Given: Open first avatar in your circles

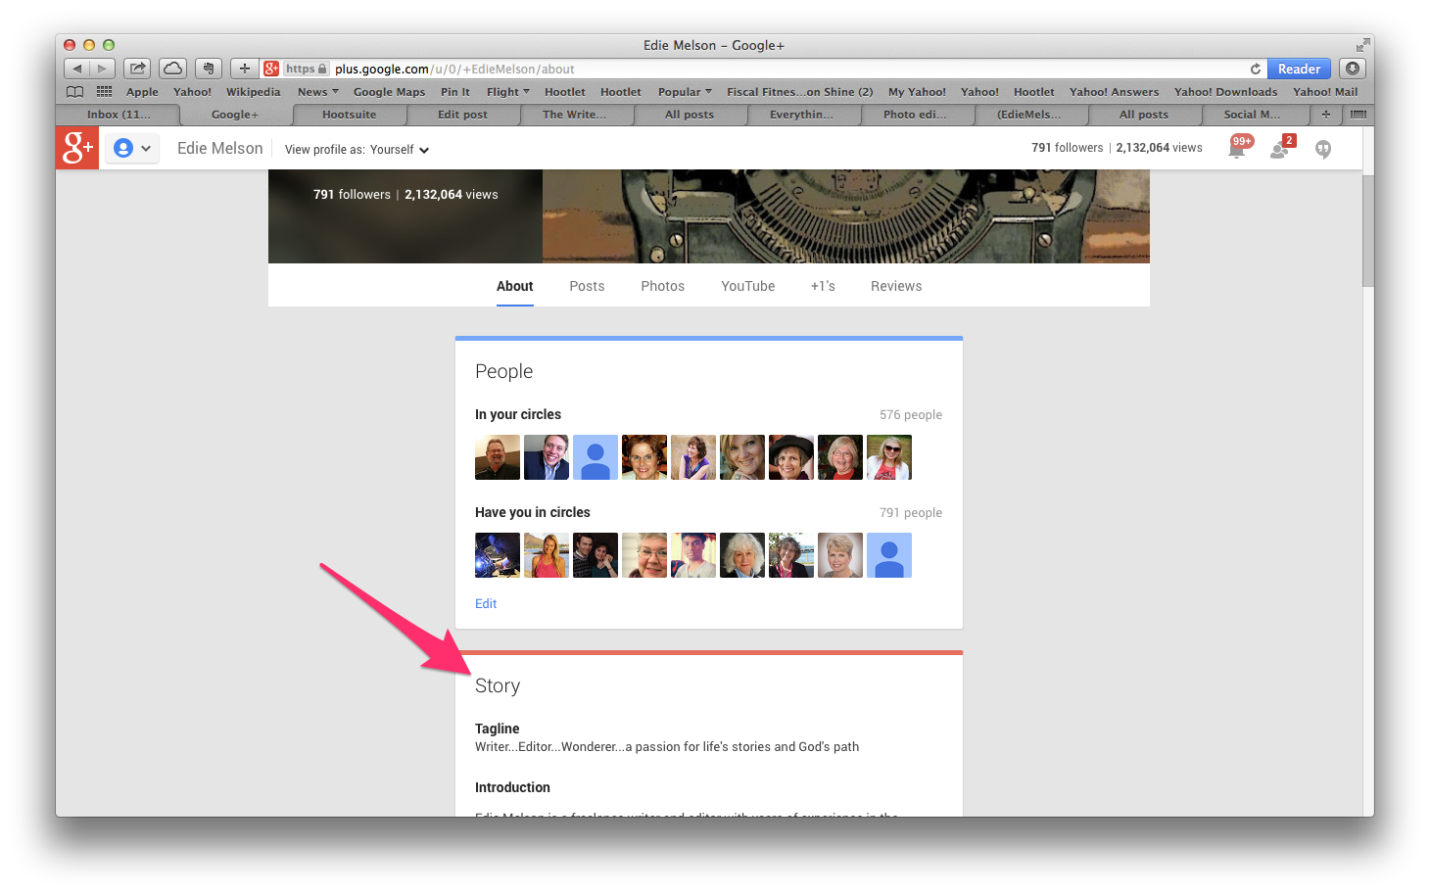Looking at the screenshot, I should [498, 457].
